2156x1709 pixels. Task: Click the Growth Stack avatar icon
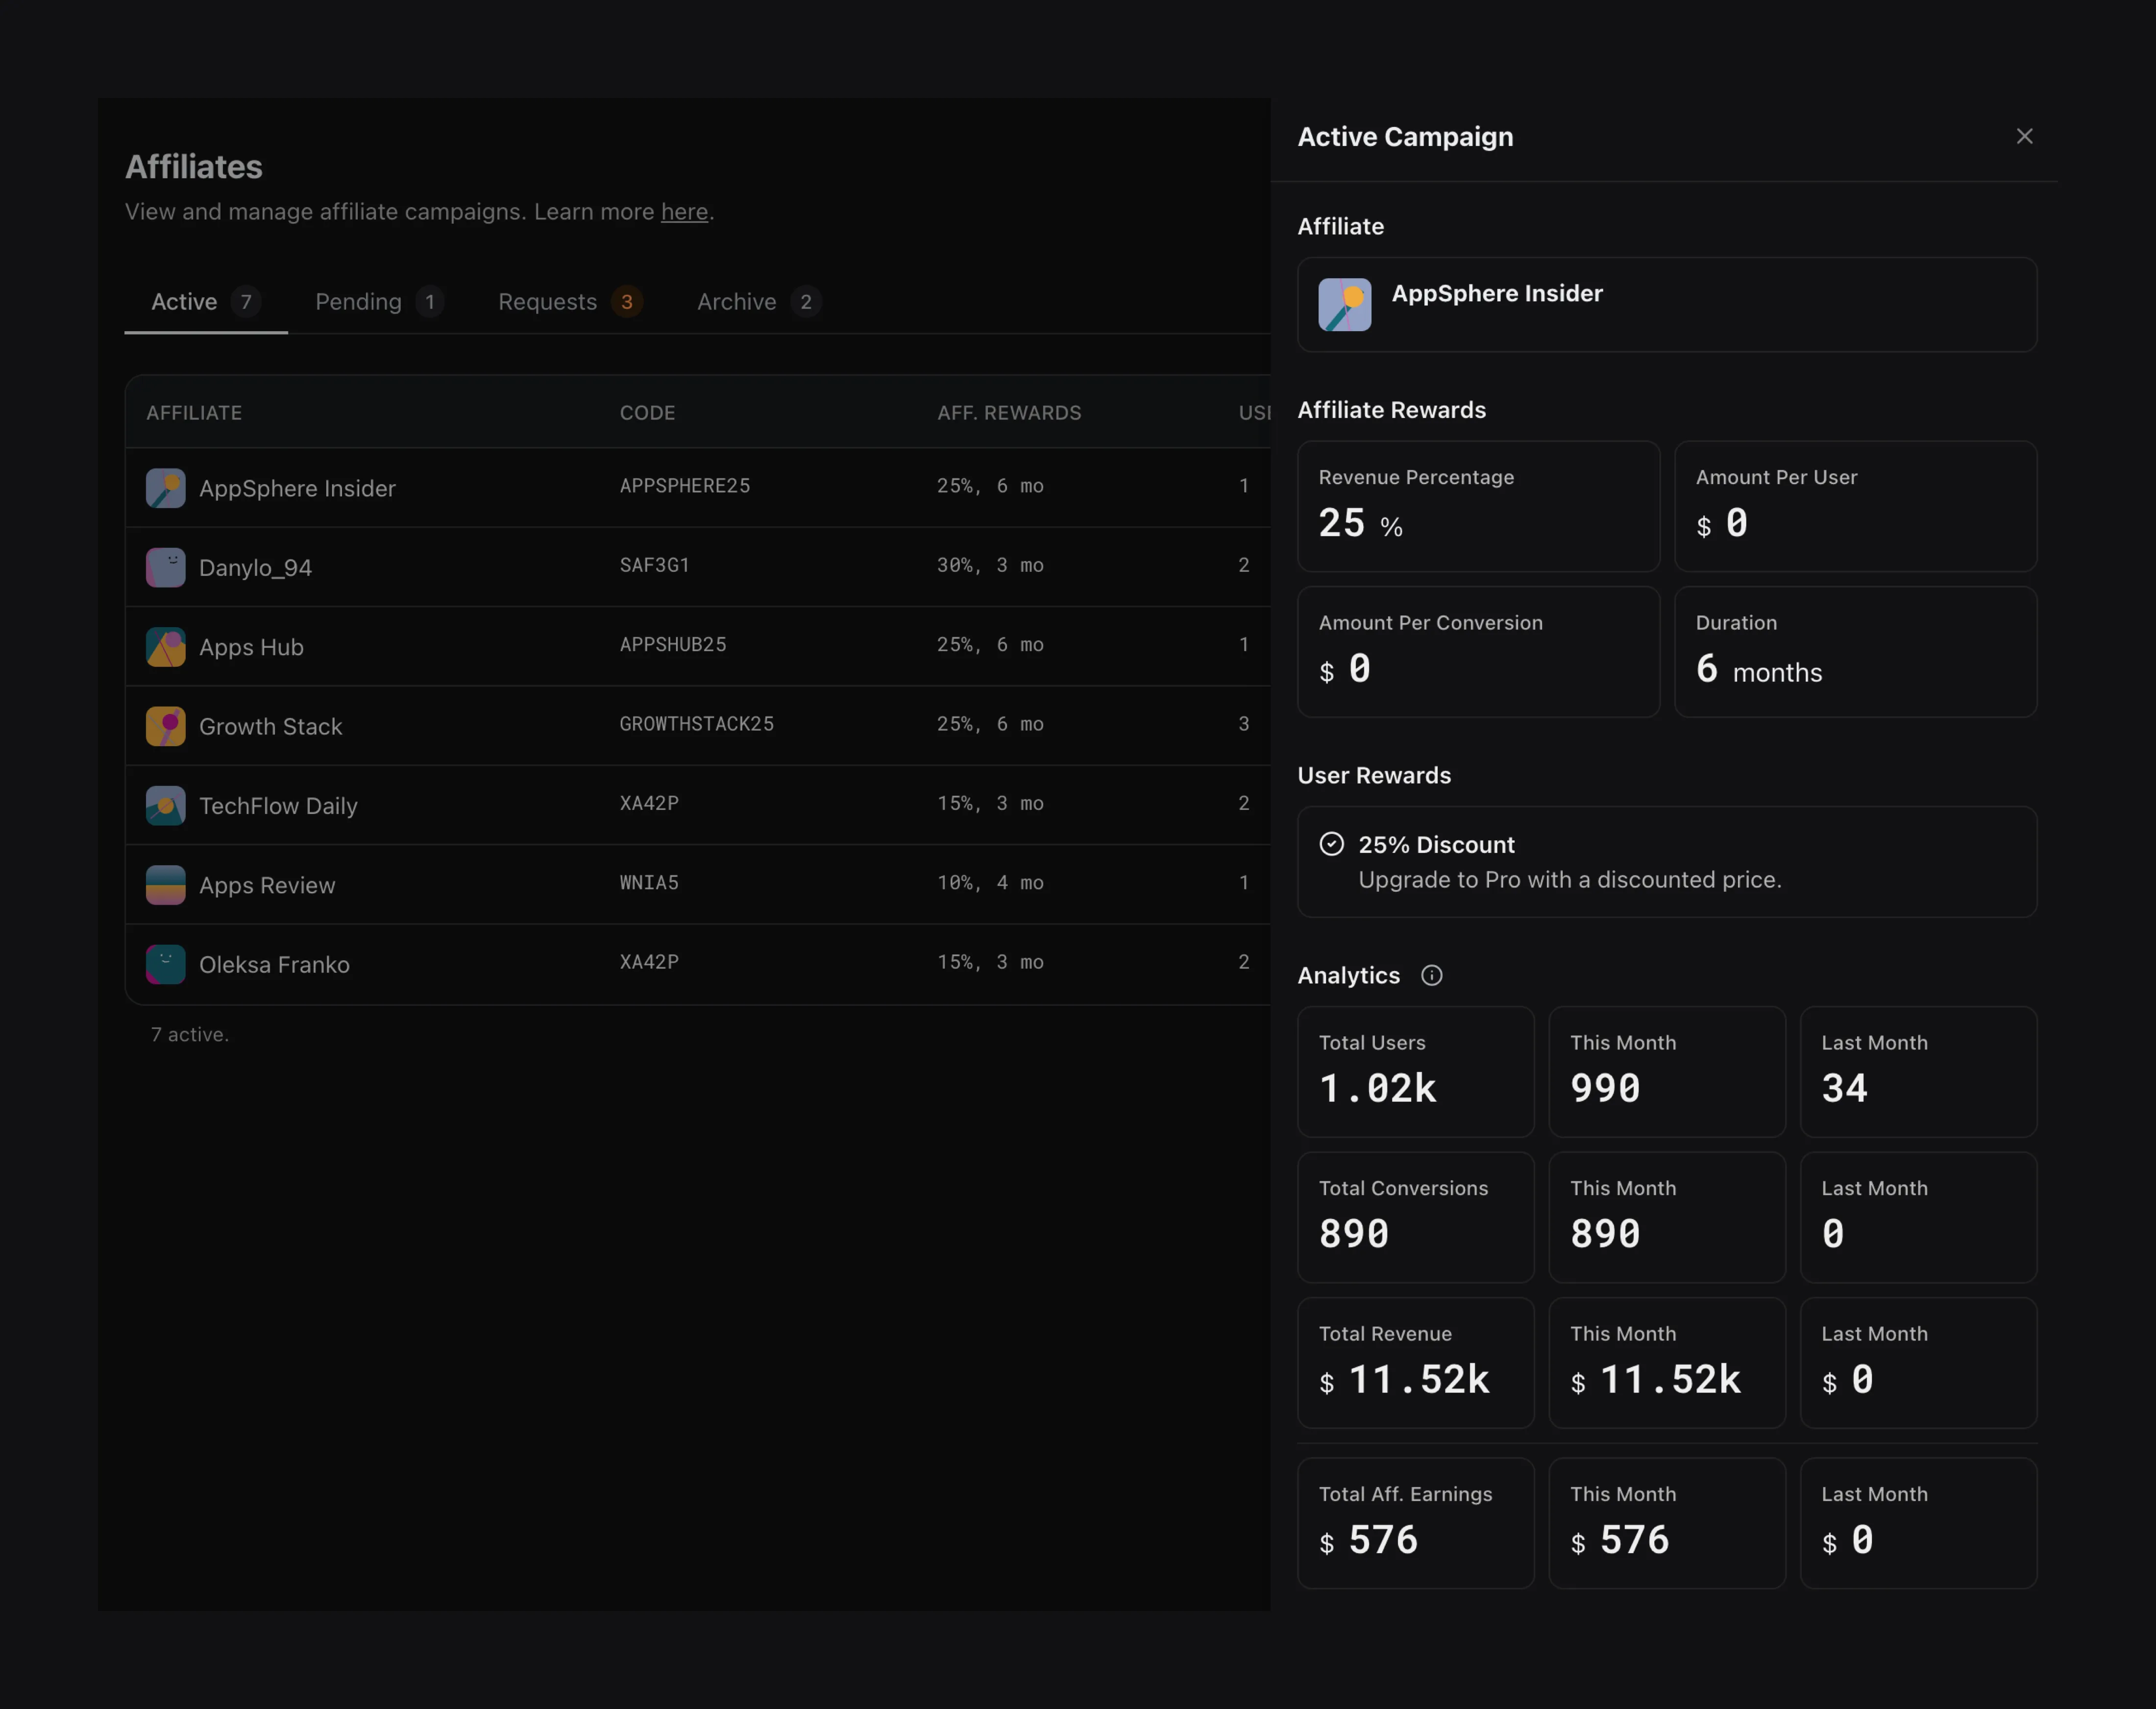(165, 726)
